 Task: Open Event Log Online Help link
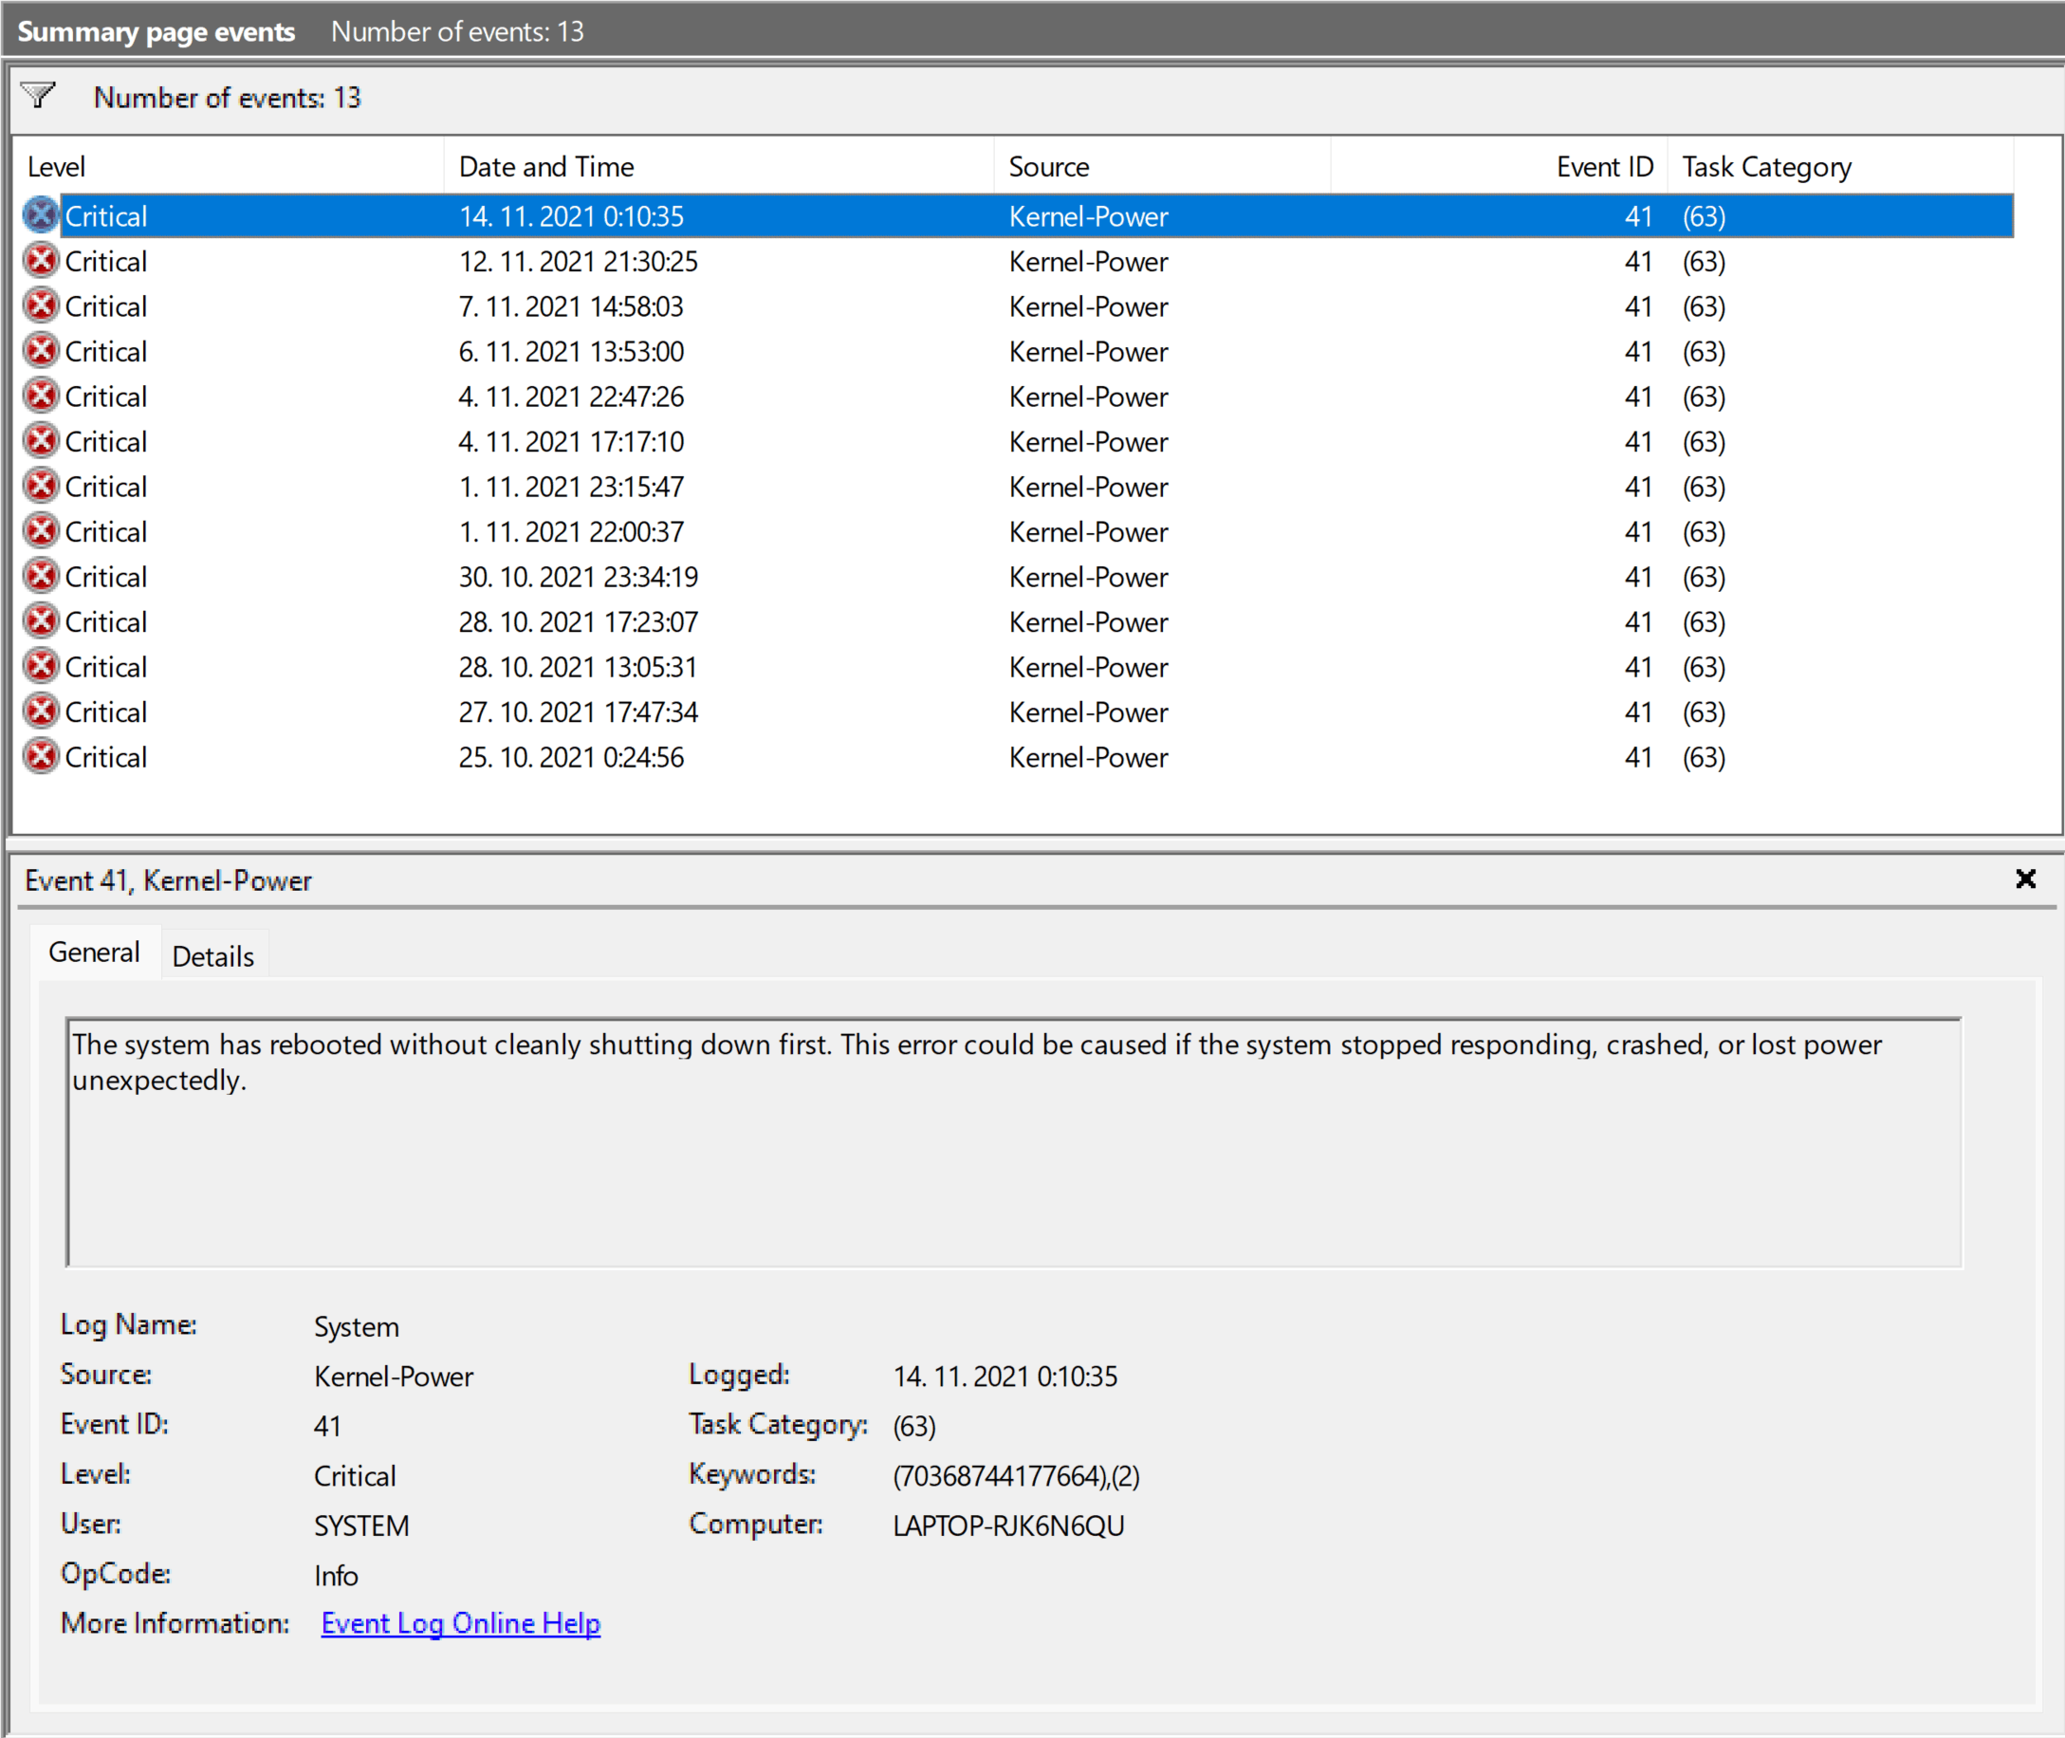click(460, 1622)
